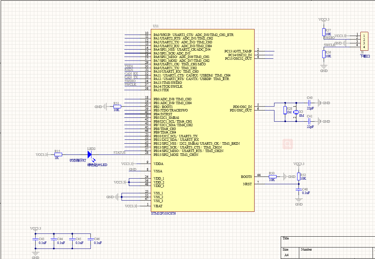Select resistor R15 symbol
This screenshot has width=375, height=259.
(58, 154)
